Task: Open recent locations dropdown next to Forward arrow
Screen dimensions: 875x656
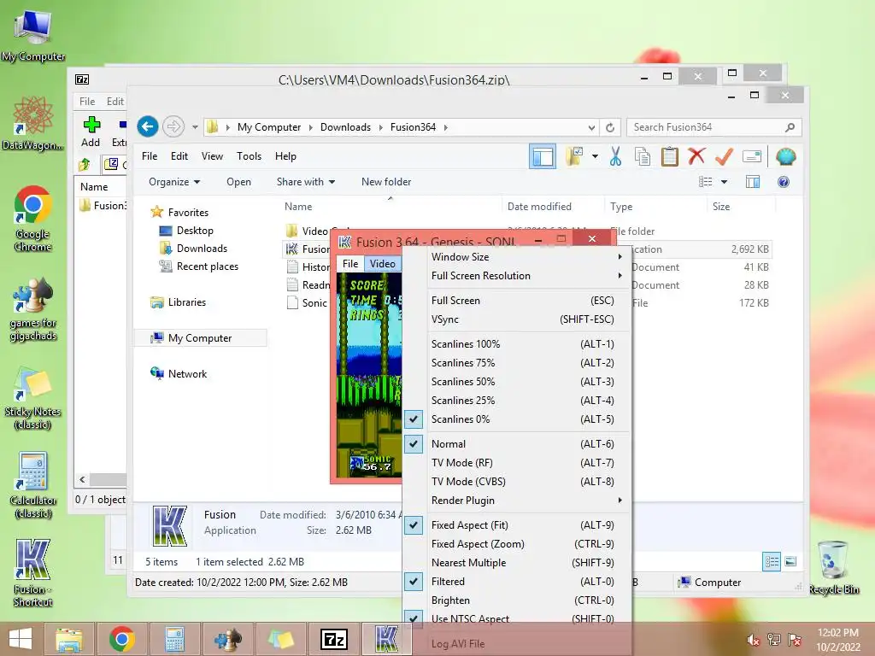Action: 195,127
